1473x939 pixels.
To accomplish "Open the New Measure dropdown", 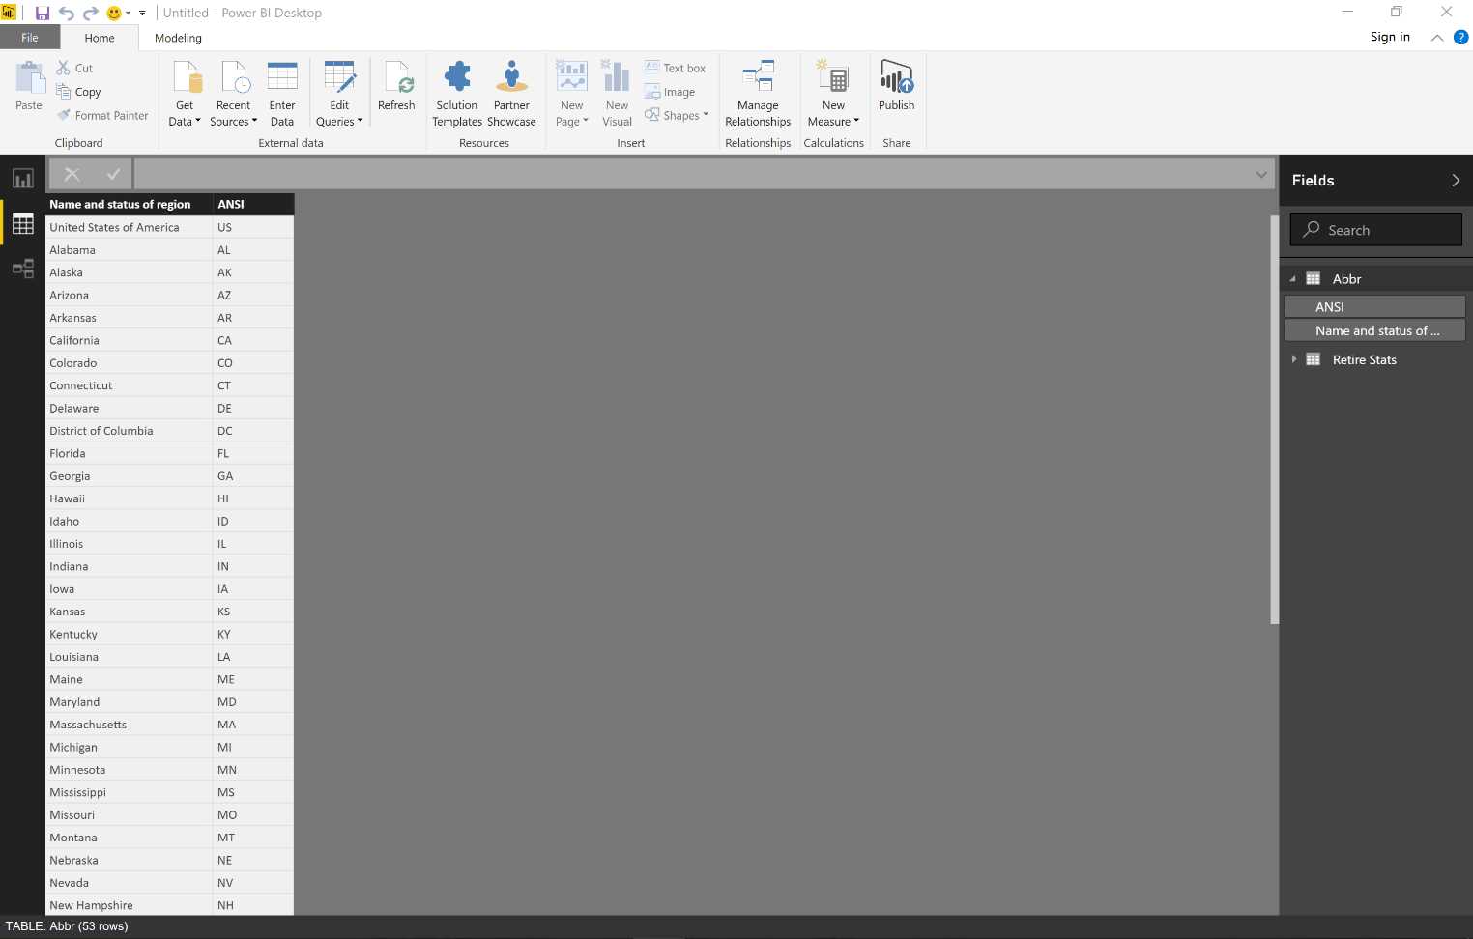I will (x=833, y=93).
